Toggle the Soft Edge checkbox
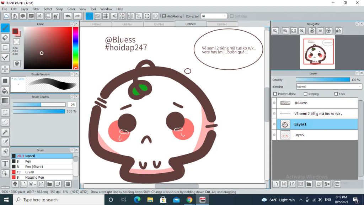Viewport: 364px width, 205px height. click(x=232, y=16)
